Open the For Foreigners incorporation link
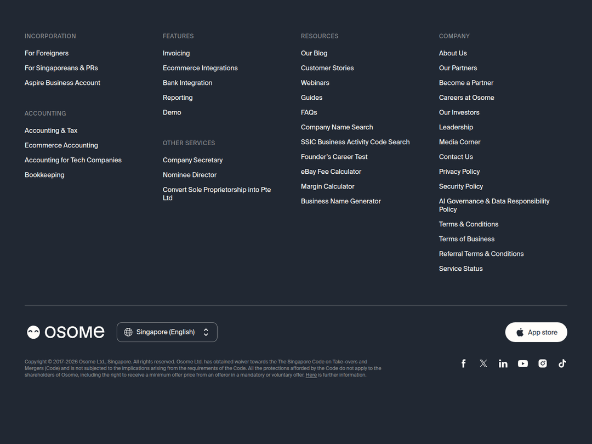The width and height of the screenshot is (592, 444). 47,53
